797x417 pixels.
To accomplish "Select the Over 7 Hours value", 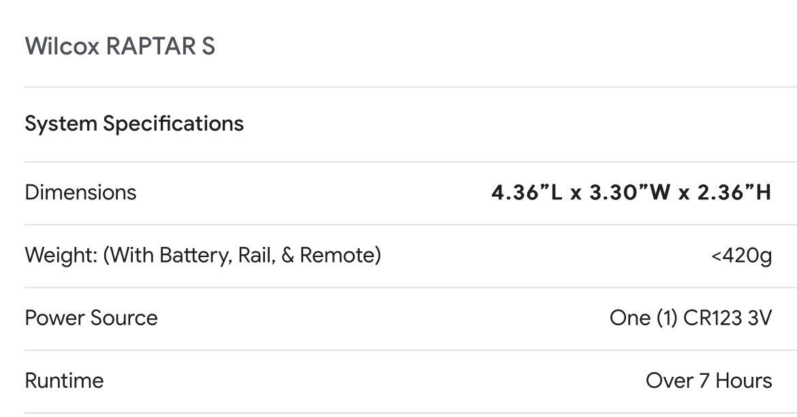I will click(x=709, y=381).
